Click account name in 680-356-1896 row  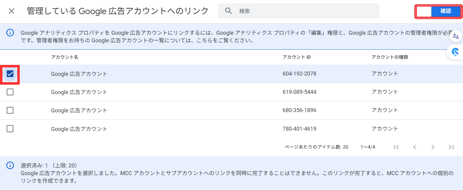pyautogui.click(x=79, y=110)
